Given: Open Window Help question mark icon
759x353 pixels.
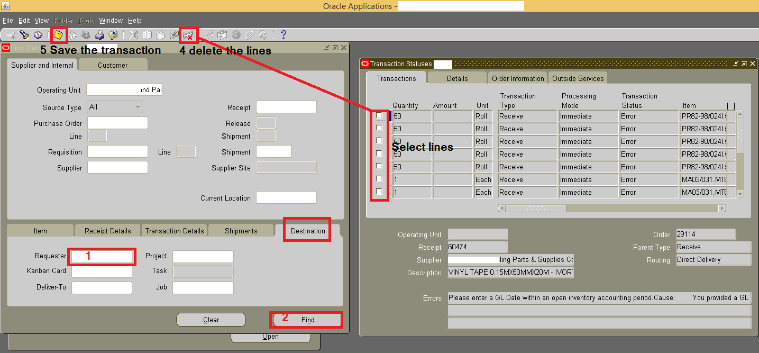Looking at the screenshot, I should click(284, 35).
